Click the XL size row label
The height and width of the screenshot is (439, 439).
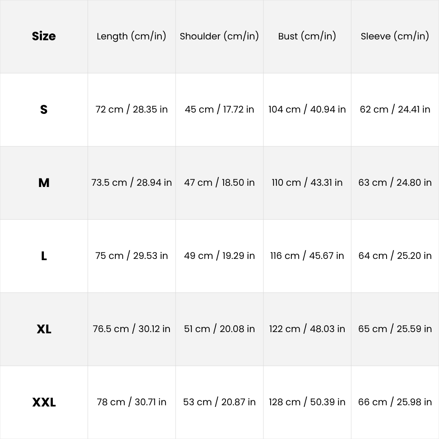point(44,329)
